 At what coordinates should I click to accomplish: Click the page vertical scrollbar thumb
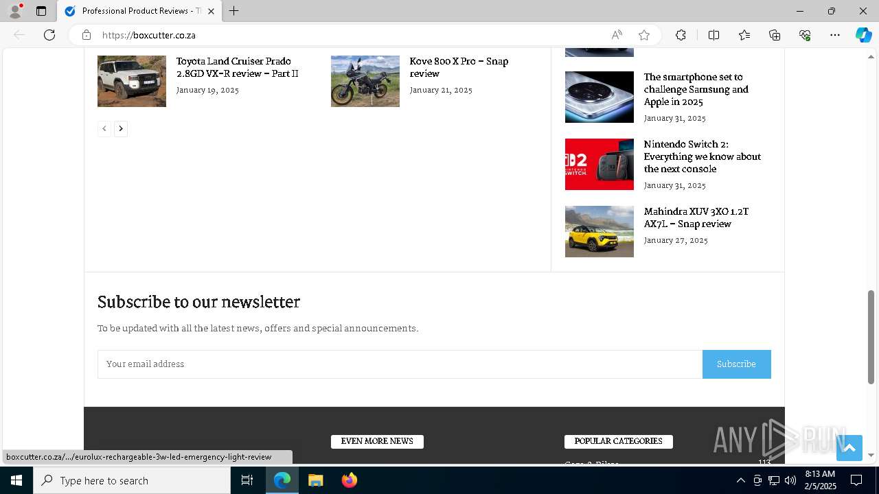[871, 337]
